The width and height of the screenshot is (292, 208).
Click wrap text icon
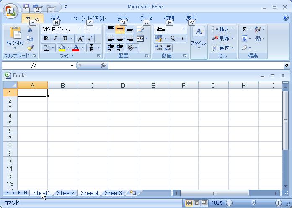pyautogui.click(x=140, y=29)
